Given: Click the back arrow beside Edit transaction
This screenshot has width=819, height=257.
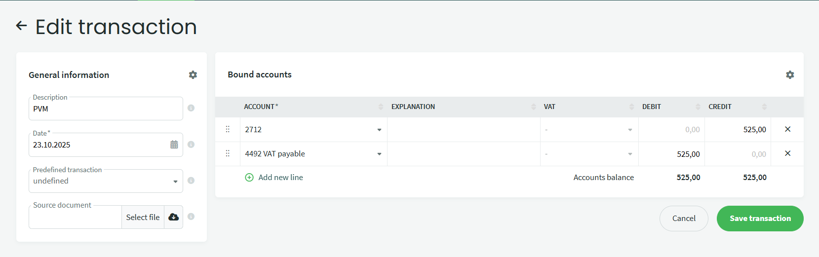Looking at the screenshot, I should point(21,26).
